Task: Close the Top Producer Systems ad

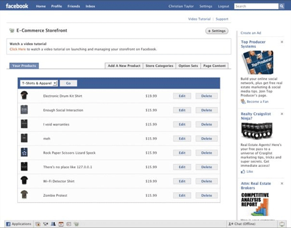Action: (x=282, y=42)
